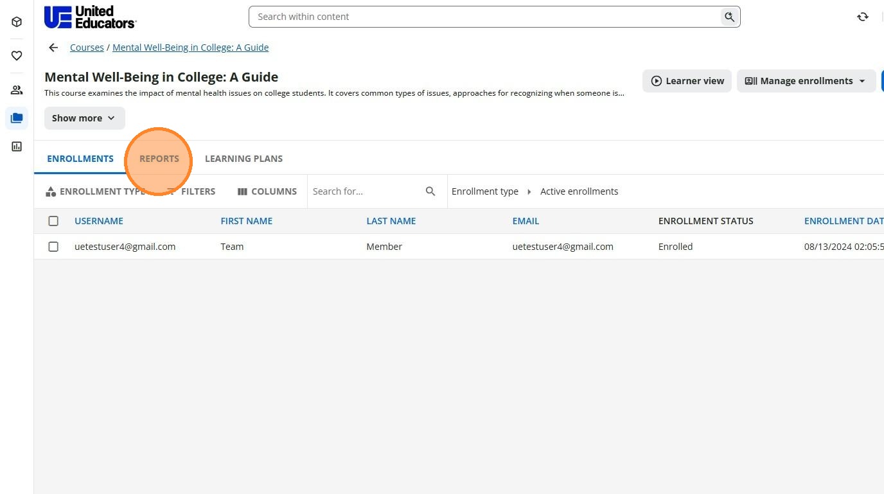The height and width of the screenshot is (494, 884).
Task: Click the Enrolled status cell
Action: pos(676,247)
